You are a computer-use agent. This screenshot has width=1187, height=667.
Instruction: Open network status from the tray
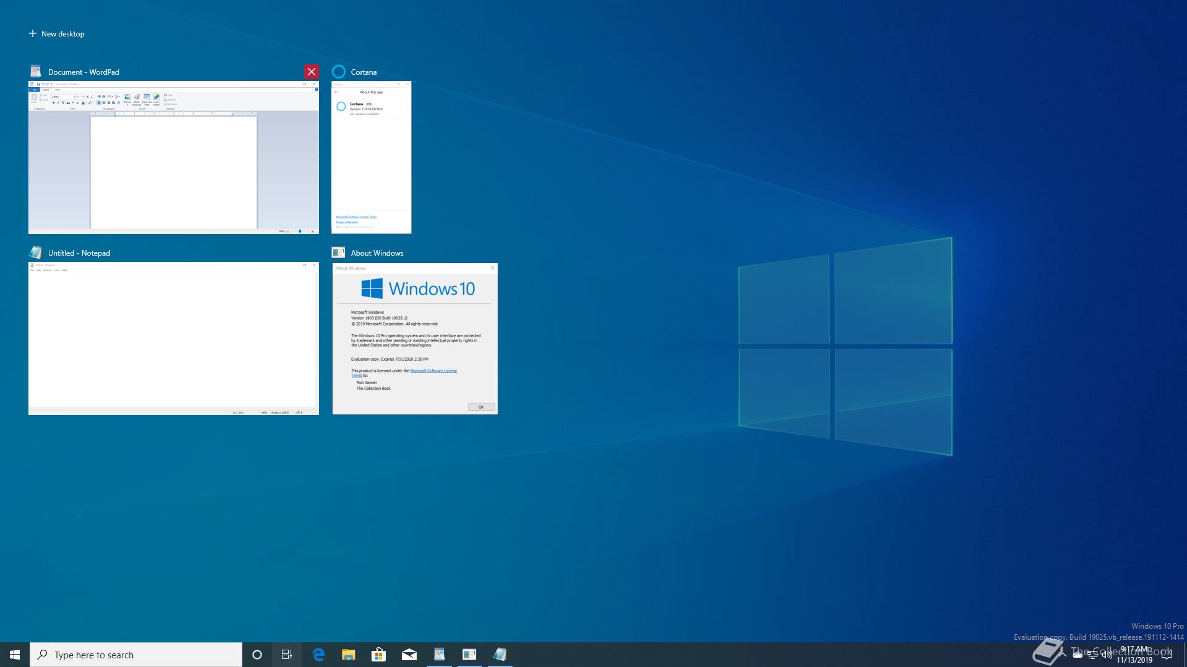1092,655
